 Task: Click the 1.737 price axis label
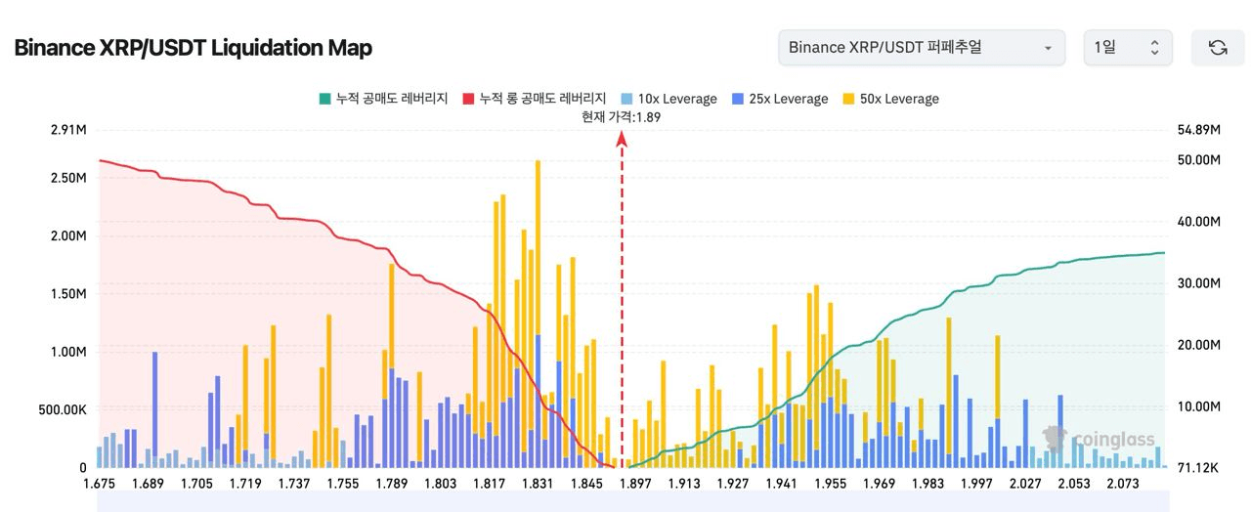tap(294, 484)
